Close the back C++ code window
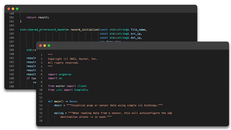 point(9,9)
